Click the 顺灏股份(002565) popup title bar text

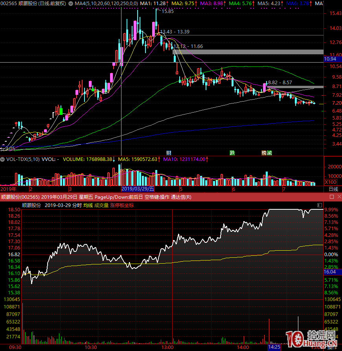pyautogui.click(x=20, y=197)
